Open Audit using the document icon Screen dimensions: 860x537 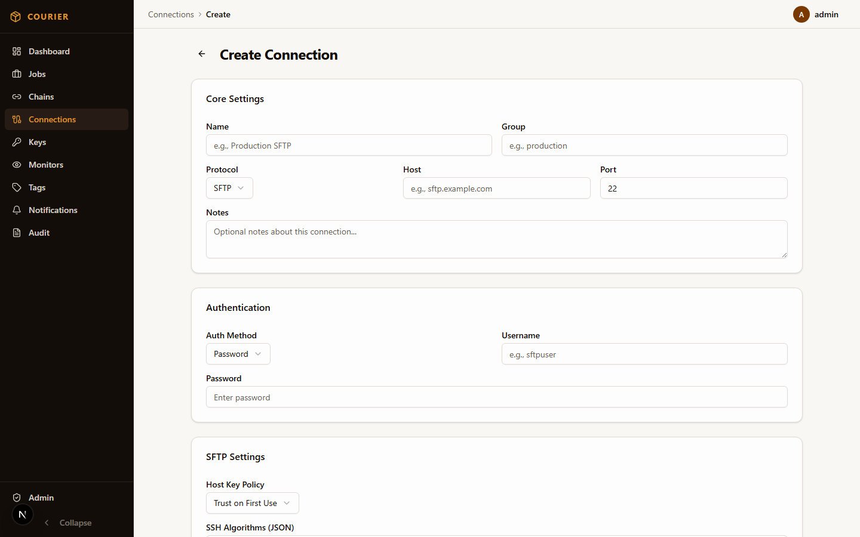tap(17, 233)
